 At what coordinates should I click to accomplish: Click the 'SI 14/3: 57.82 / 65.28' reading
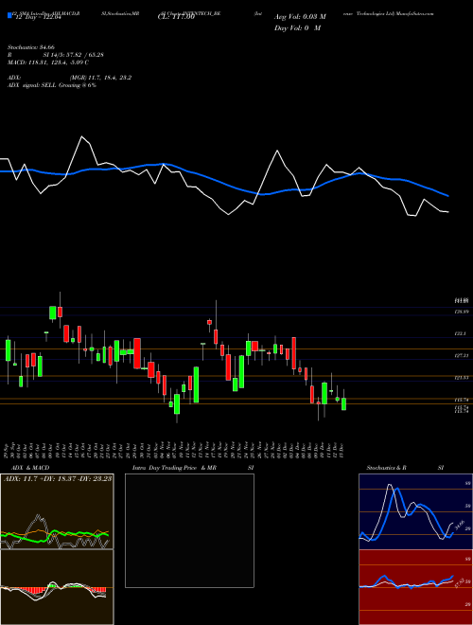point(74,55)
